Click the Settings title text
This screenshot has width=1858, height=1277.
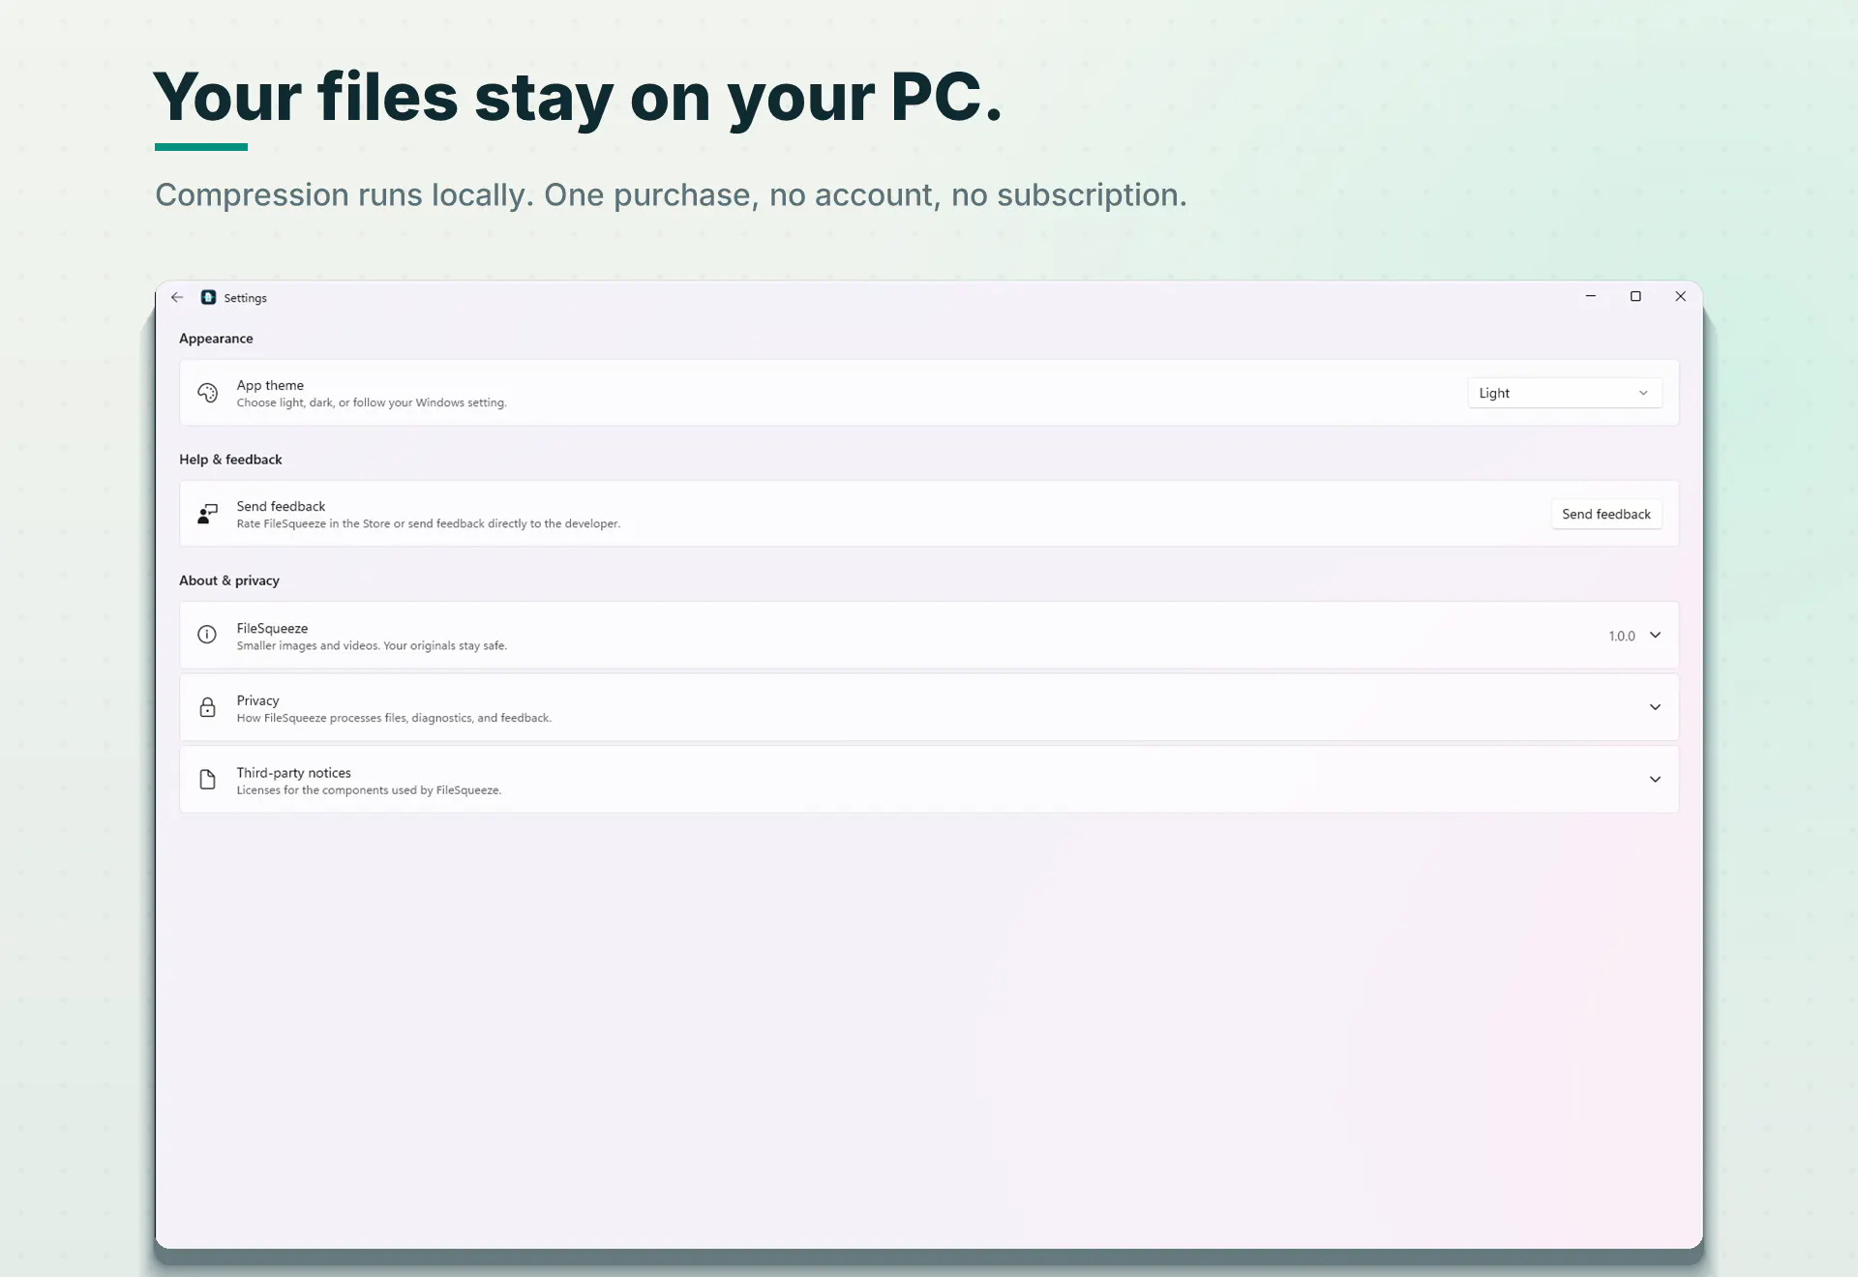click(245, 298)
